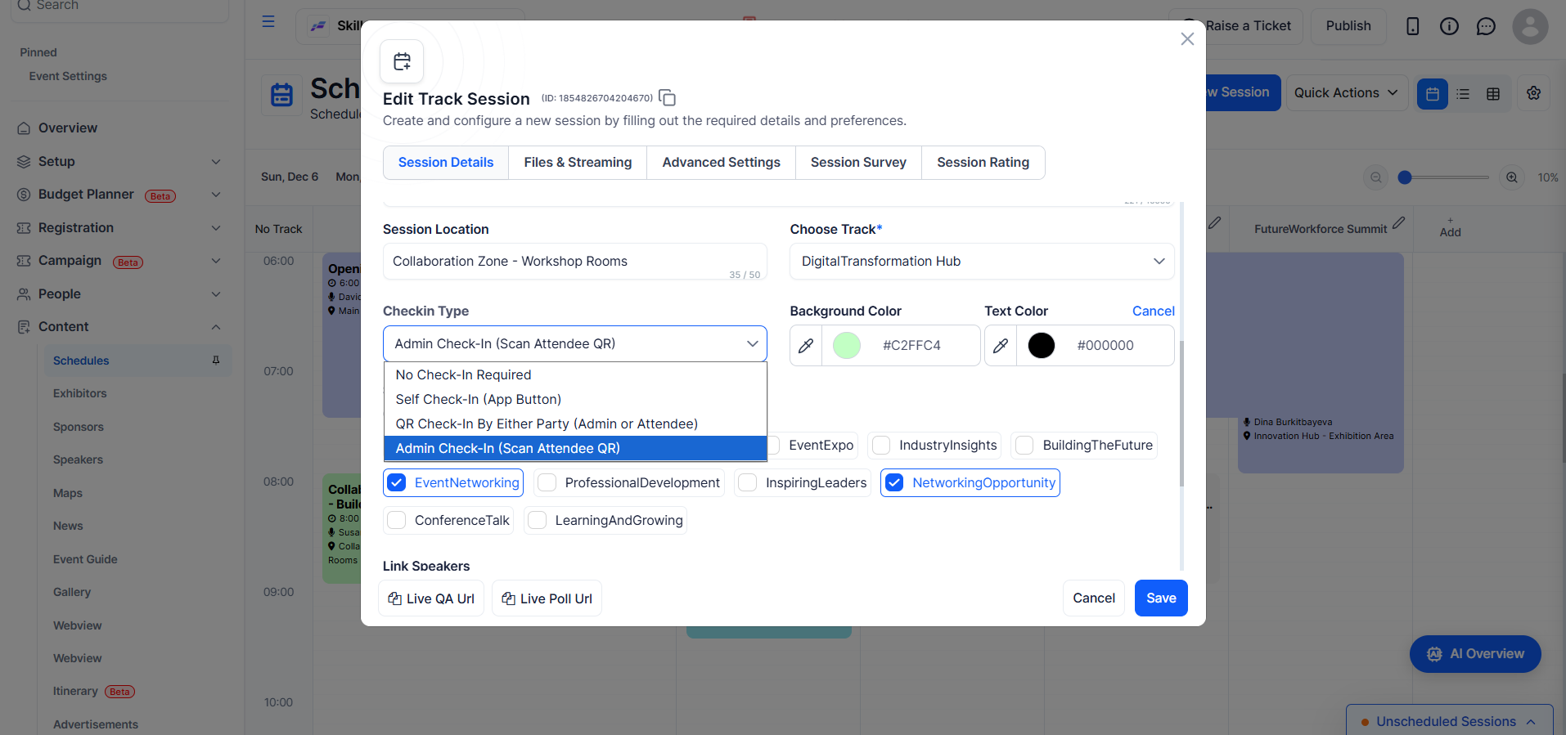
Task: Uncheck the NetworkingOpportunity tag
Action: [x=894, y=482]
